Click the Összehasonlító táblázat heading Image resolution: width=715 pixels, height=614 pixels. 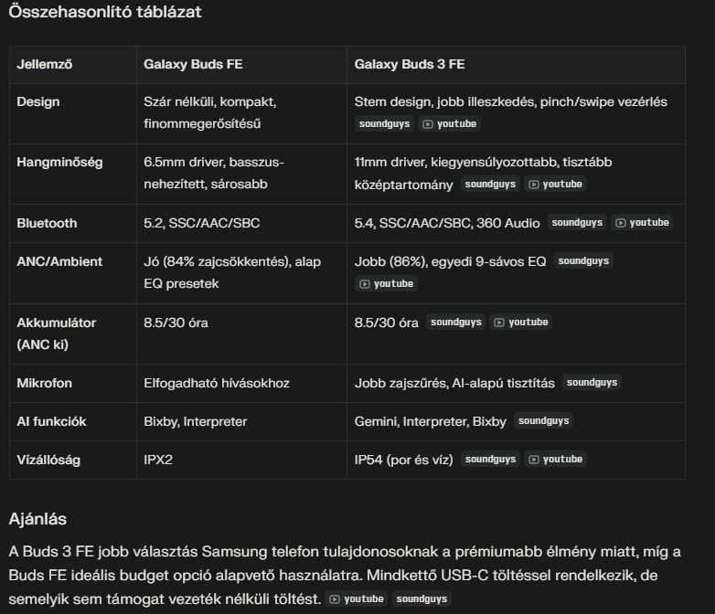point(105,12)
